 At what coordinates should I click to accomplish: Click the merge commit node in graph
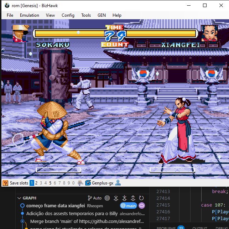click(22, 221)
